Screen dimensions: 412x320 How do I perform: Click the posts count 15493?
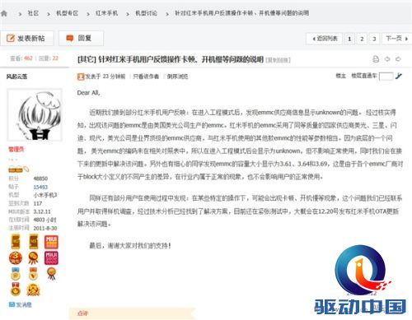[x=40, y=187]
